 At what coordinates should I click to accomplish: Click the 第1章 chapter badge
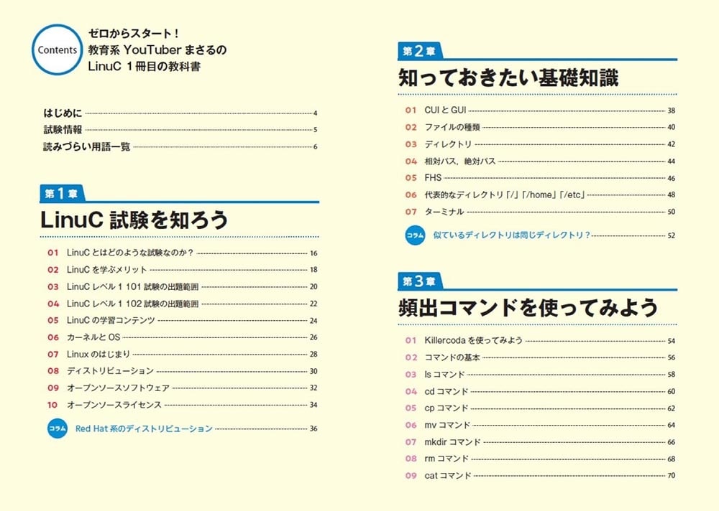[60, 192]
